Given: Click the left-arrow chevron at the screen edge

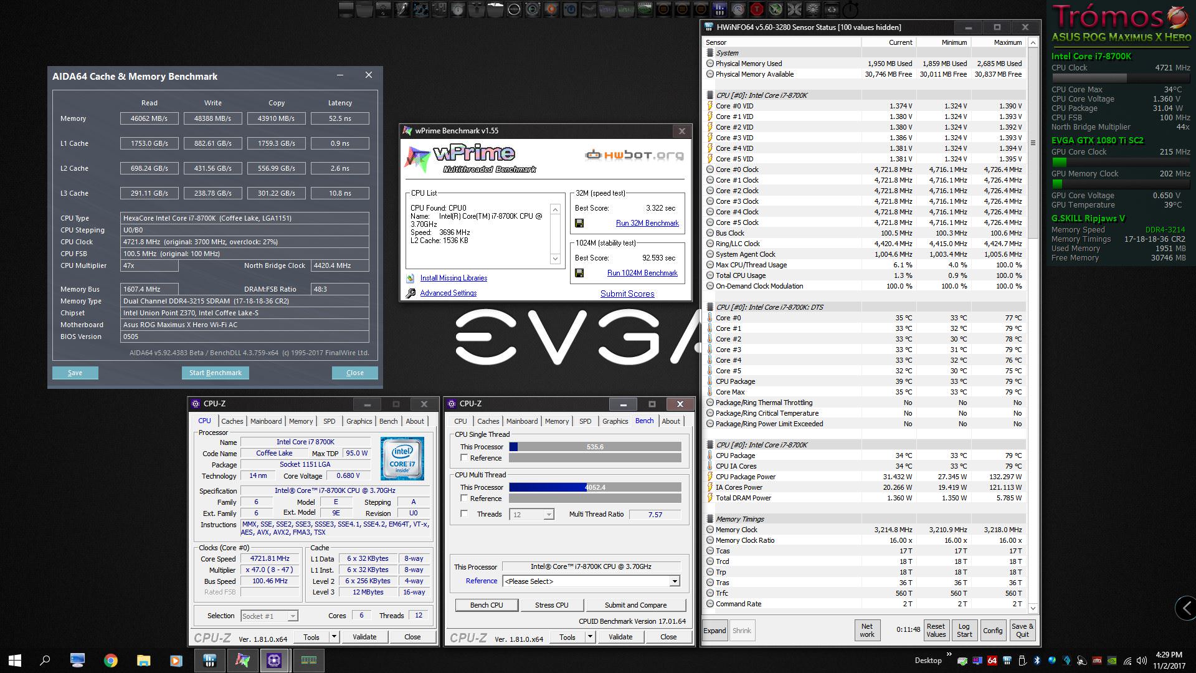Looking at the screenshot, I should click(1185, 608).
